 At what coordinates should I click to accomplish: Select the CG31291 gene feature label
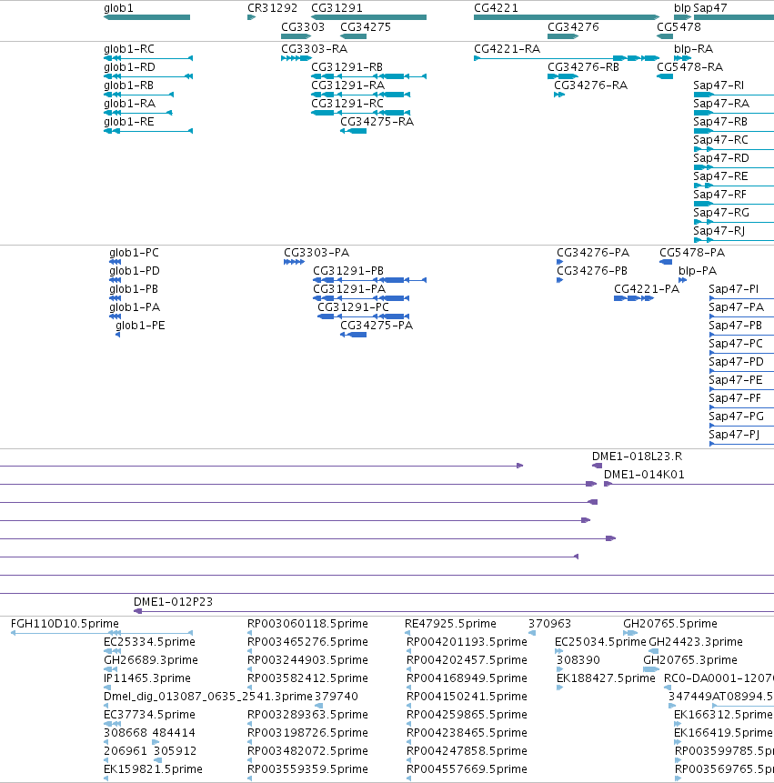[x=337, y=8]
